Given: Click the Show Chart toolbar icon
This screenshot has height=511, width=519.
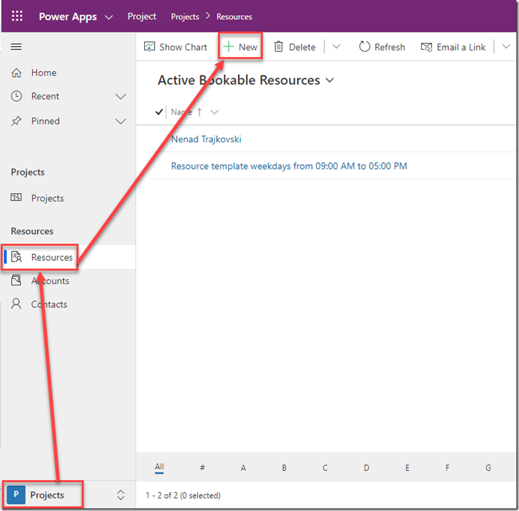Looking at the screenshot, I should click(150, 47).
